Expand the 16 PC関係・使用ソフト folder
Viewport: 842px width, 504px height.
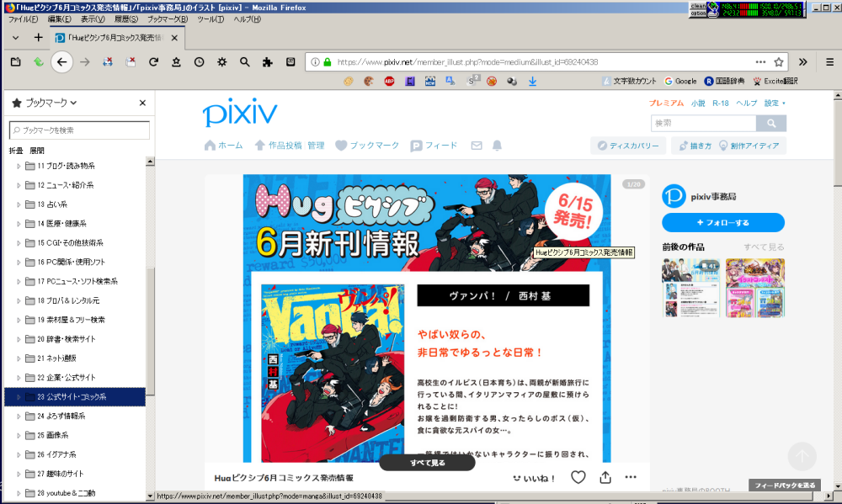click(x=19, y=263)
